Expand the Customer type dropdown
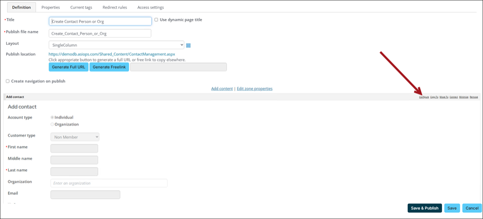483x219 pixels. [x=75, y=137]
